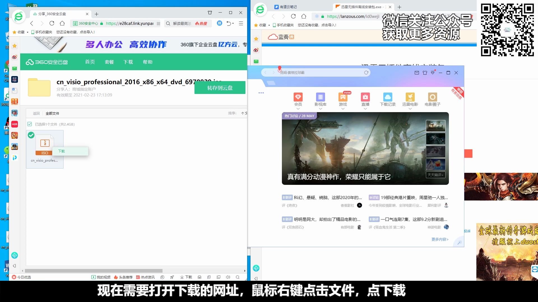Click the Xunlei skin shirt icon
This screenshot has width=538, height=302.
click(x=425, y=73)
